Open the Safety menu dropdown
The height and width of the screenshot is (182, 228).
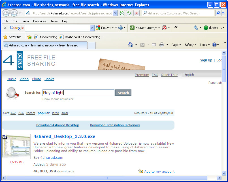(190, 45)
